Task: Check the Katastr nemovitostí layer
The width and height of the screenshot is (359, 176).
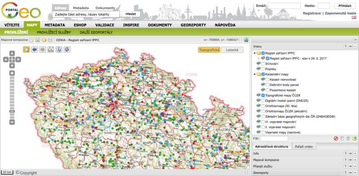Action: click(x=268, y=79)
